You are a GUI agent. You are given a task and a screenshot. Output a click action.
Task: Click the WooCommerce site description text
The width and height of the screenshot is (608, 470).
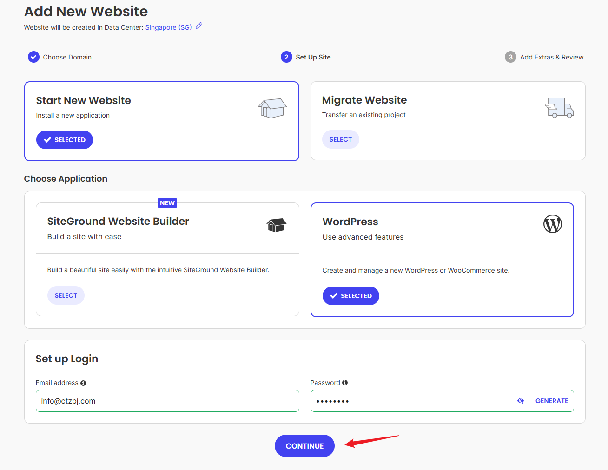(416, 270)
